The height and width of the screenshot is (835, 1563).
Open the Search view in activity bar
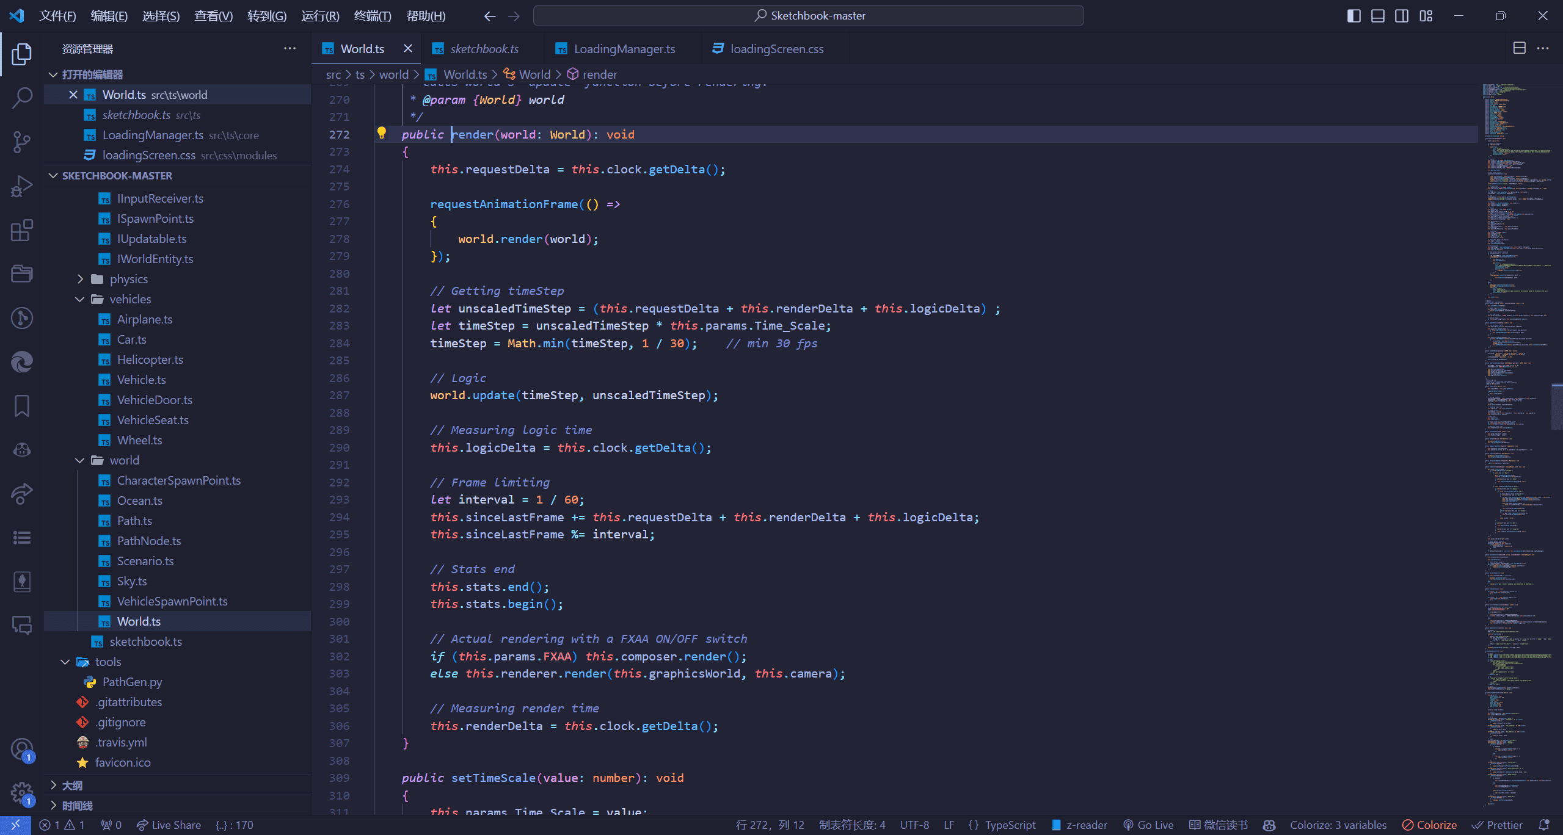click(22, 98)
